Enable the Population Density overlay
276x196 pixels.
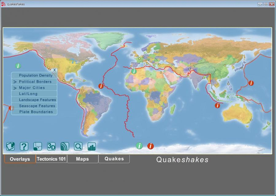coord(34,75)
